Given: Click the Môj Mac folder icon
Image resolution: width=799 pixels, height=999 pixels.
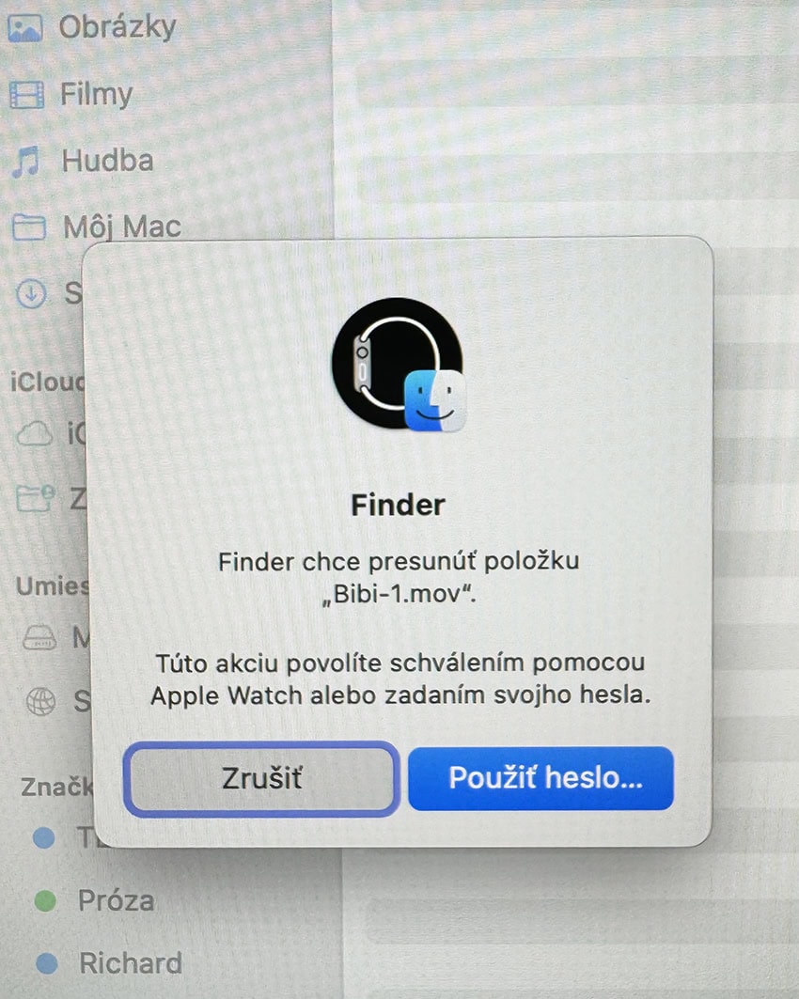Looking at the screenshot, I should (29, 226).
